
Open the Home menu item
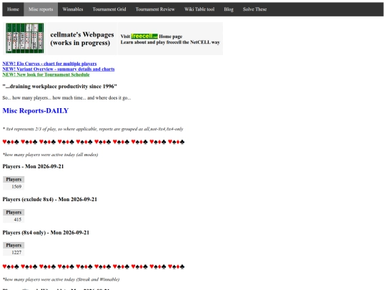coord(13,9)
